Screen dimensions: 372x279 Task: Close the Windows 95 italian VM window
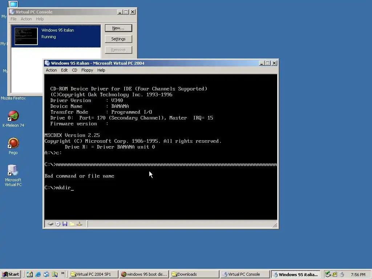click(x=274, y=63)
